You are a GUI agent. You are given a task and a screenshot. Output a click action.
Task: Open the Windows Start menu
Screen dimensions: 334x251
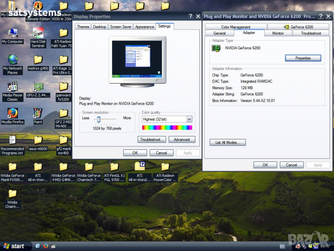click(x=13, y=246)
